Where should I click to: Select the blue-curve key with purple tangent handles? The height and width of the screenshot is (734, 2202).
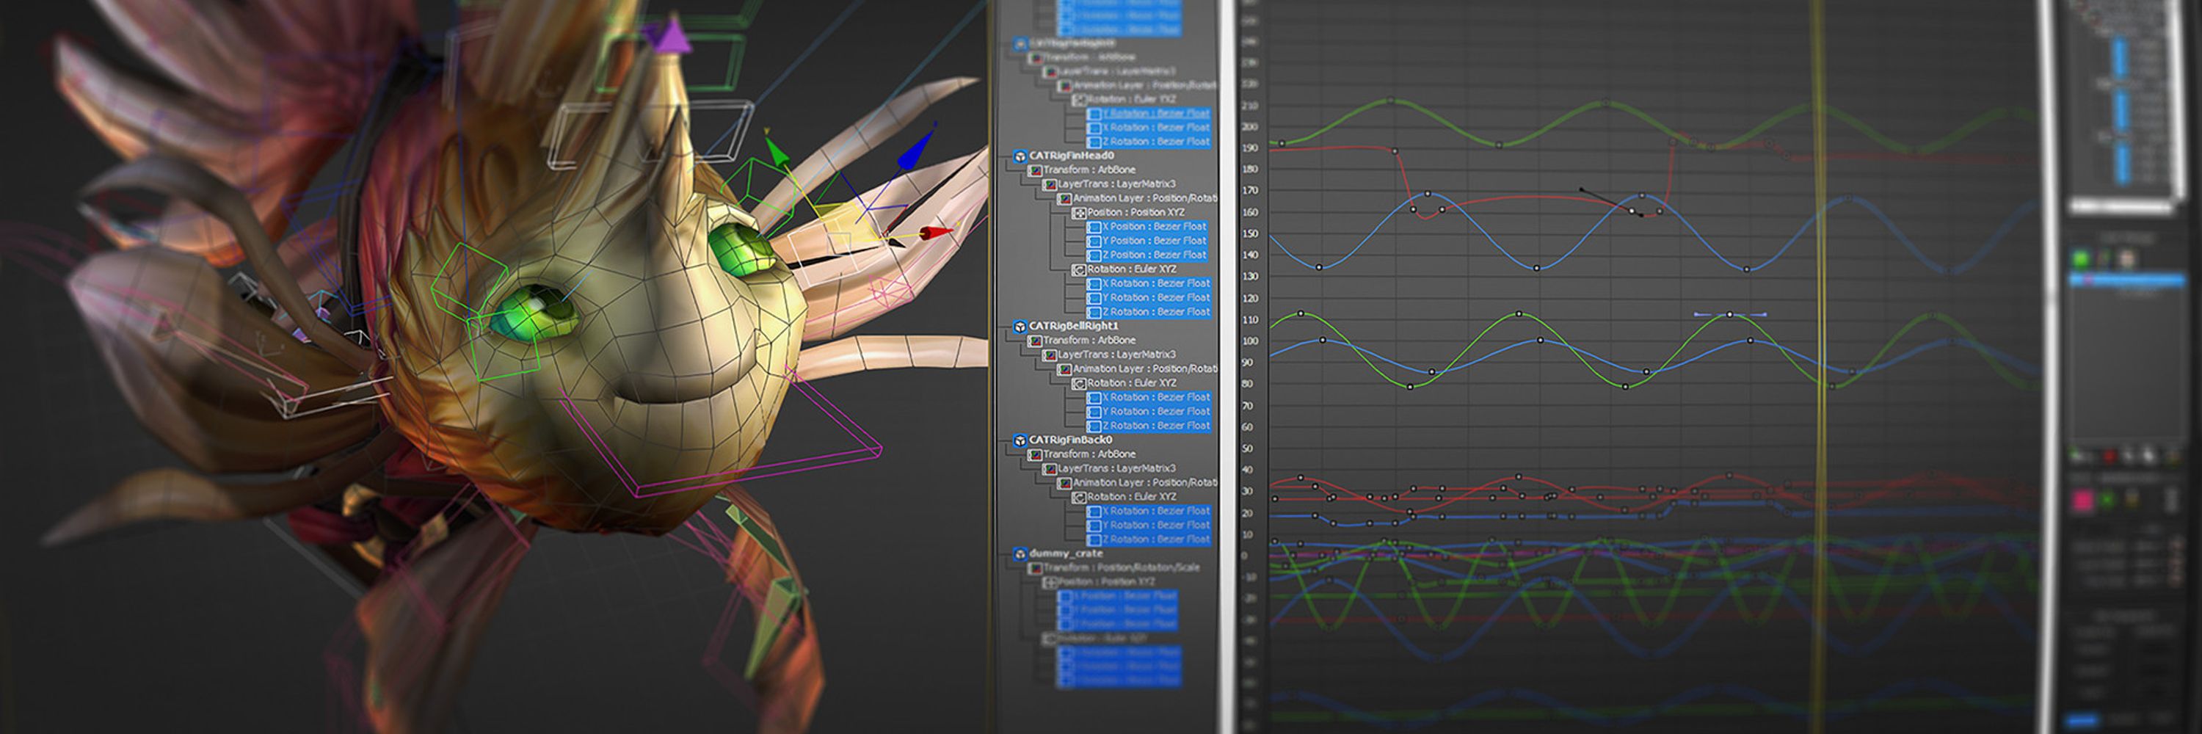coord(1730,316)
